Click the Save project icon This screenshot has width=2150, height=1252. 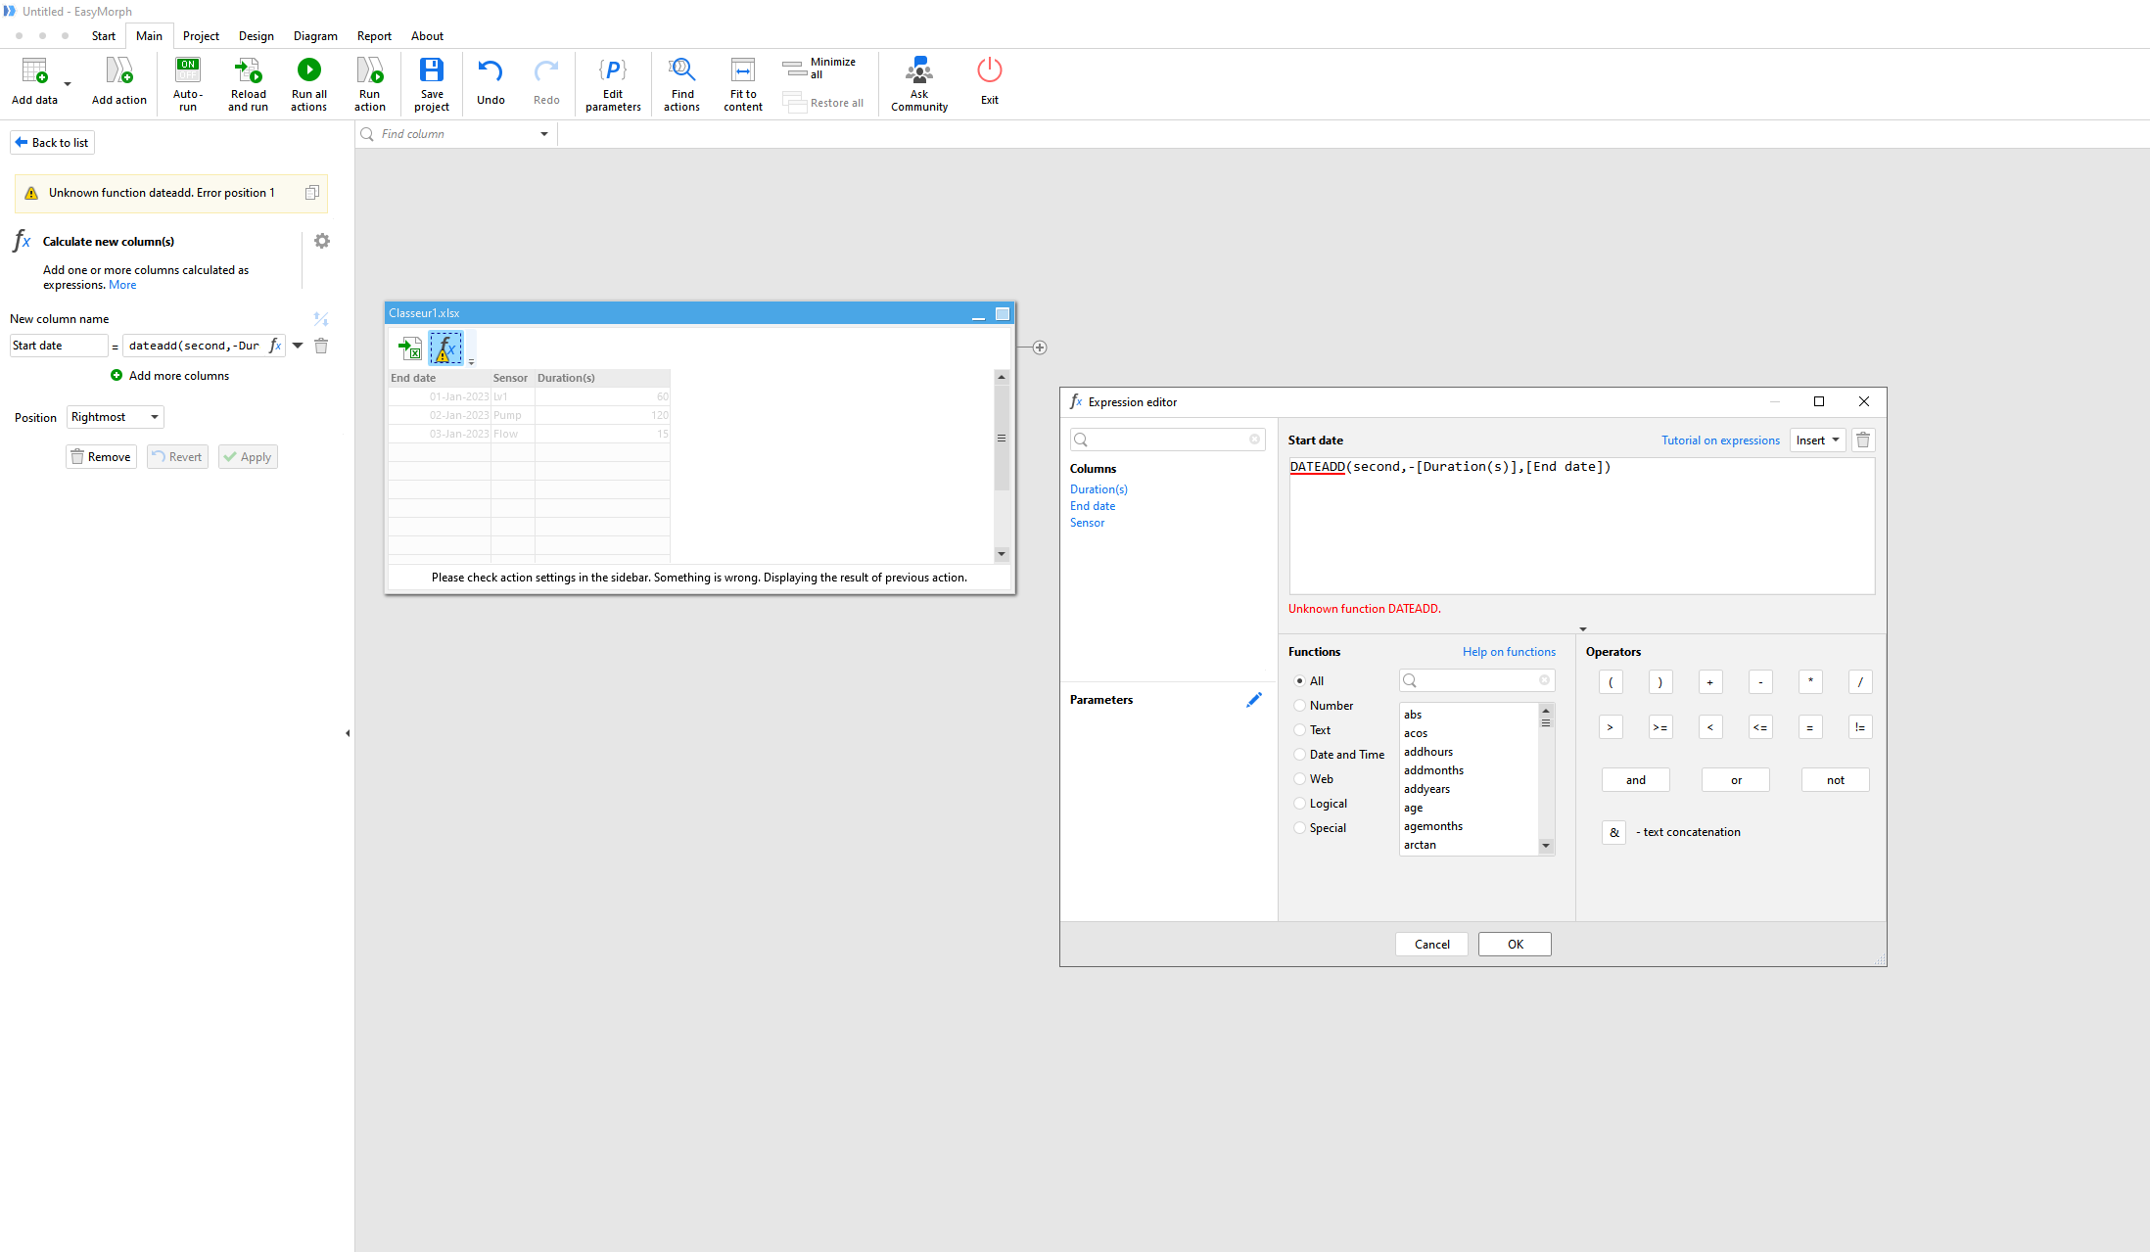pyautogui.click(x=432, y=70)
